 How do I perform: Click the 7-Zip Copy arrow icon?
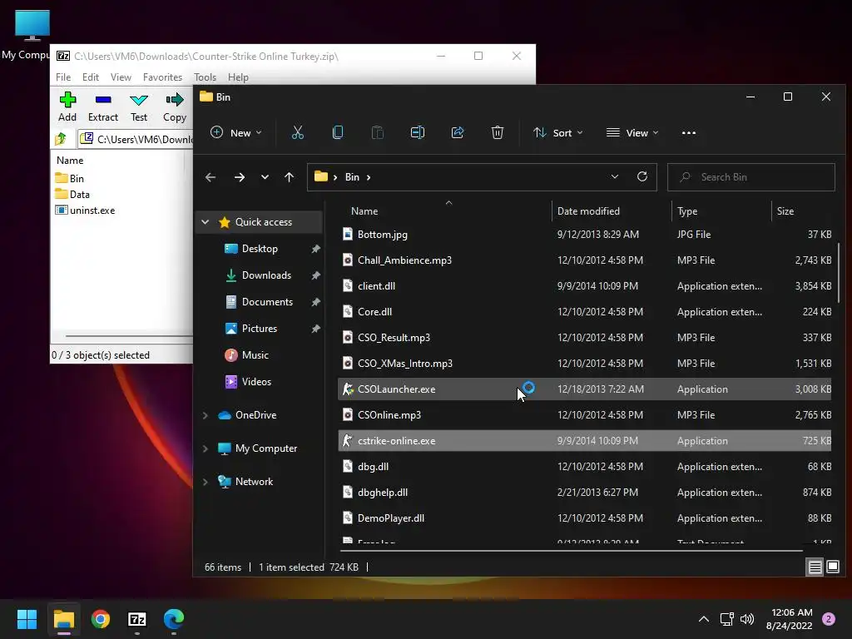pos(175,100)
